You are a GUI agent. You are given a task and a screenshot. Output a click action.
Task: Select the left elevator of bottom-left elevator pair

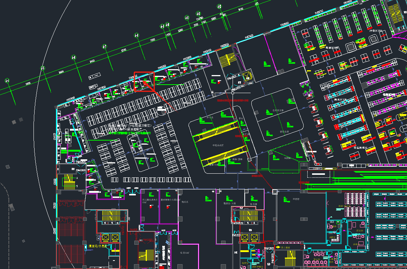tap(105, 237)
